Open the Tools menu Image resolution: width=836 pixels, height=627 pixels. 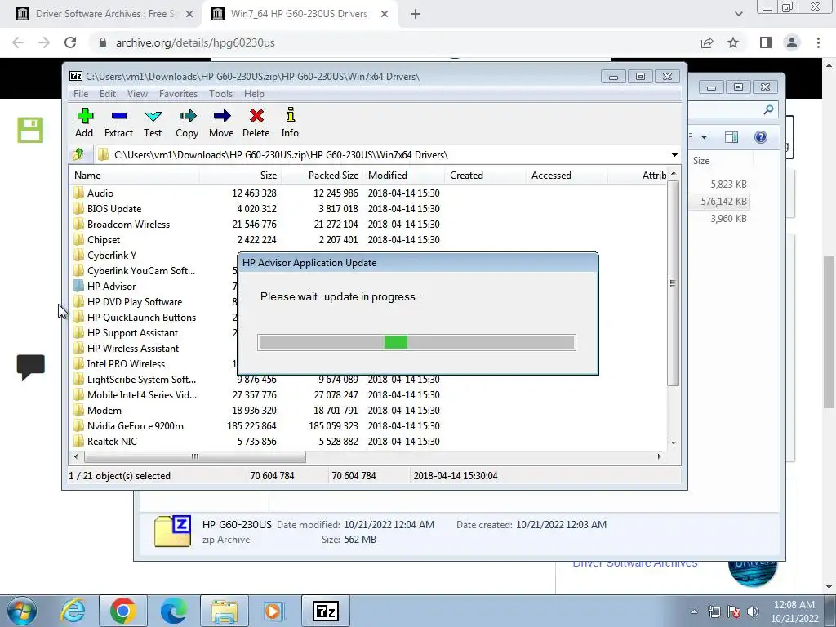pyautogui.click(x=220, y=94)
